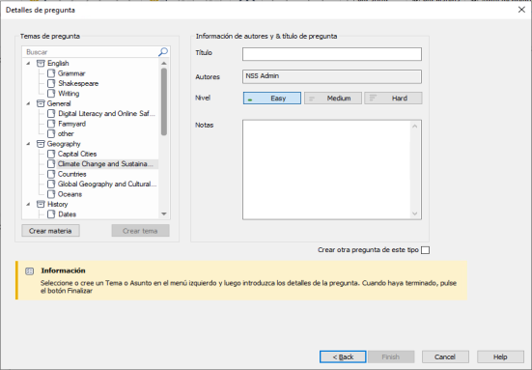Screen dimensions: 532x370
Task: Go back with the Back button
Action: 343,356
